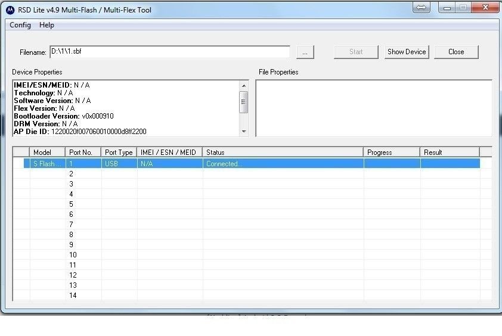Image resolution: width=502 pixels, height=336 pixels.
Task: Click inside the File Properties box
Action: pos(374,108)
